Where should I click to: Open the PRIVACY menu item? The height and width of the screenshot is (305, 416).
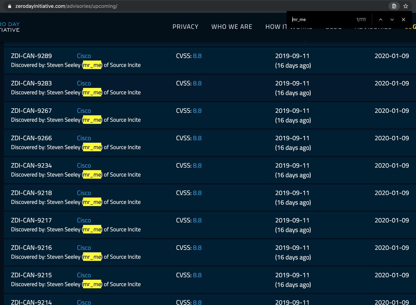tap(185, 27)
